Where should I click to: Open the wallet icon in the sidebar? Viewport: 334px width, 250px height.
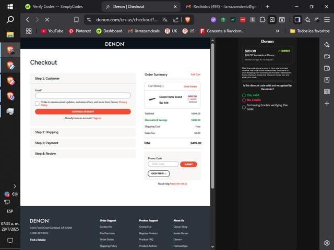coord(327,68)
